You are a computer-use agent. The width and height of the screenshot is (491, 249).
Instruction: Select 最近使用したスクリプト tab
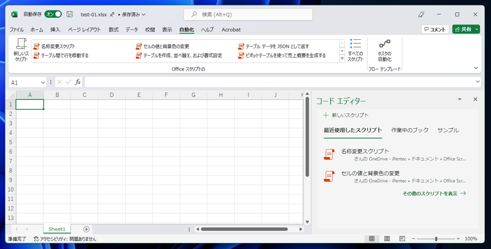click(x=353, y=131)
